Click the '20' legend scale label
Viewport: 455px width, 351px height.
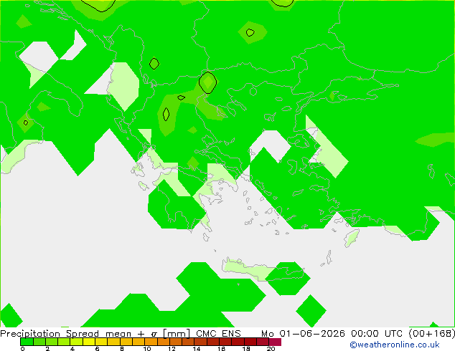(x=271, y=349)
